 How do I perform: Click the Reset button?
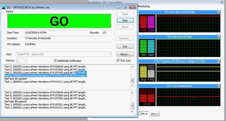click(125, 27)
